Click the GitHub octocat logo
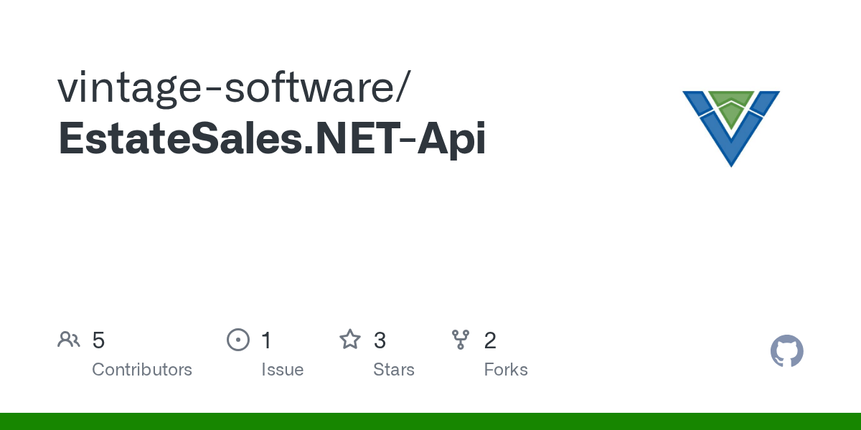Viewport: 861px width, 430px height. click(787, 351)
